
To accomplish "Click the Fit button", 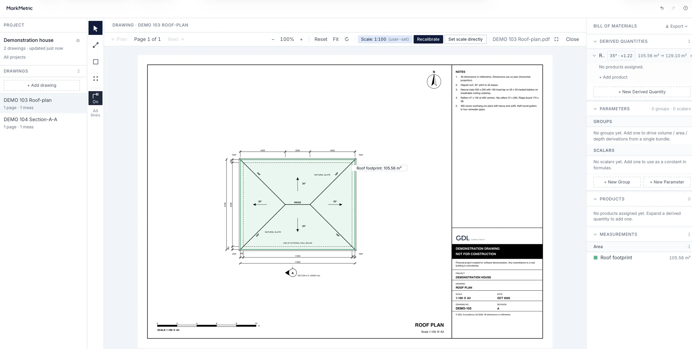I will coord(336,39).
